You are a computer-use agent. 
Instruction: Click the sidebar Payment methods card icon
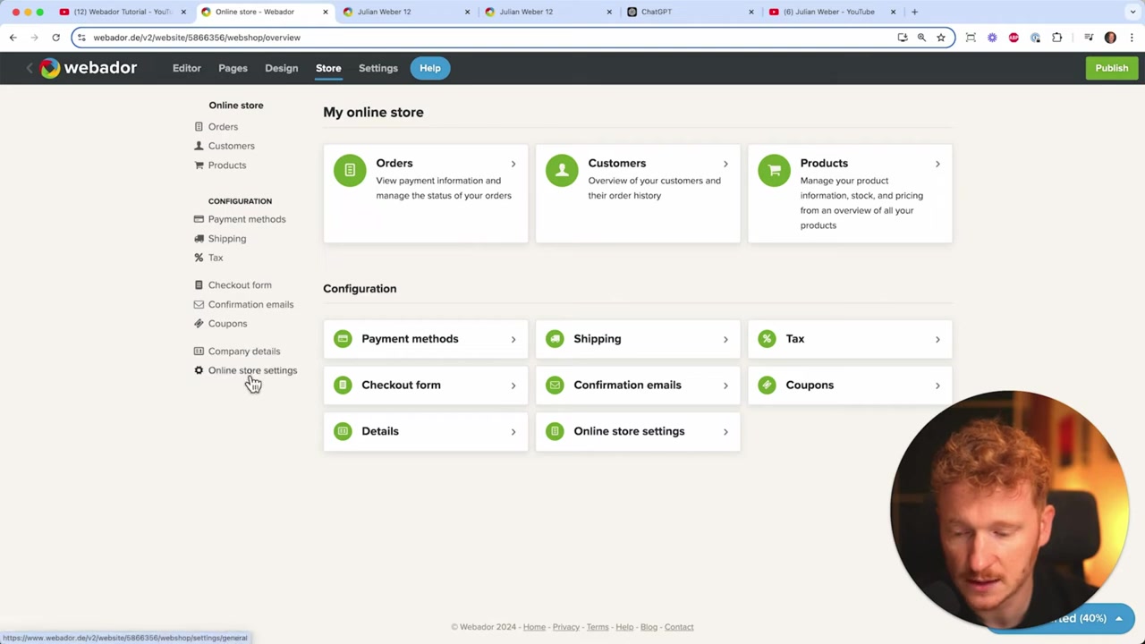199,219
